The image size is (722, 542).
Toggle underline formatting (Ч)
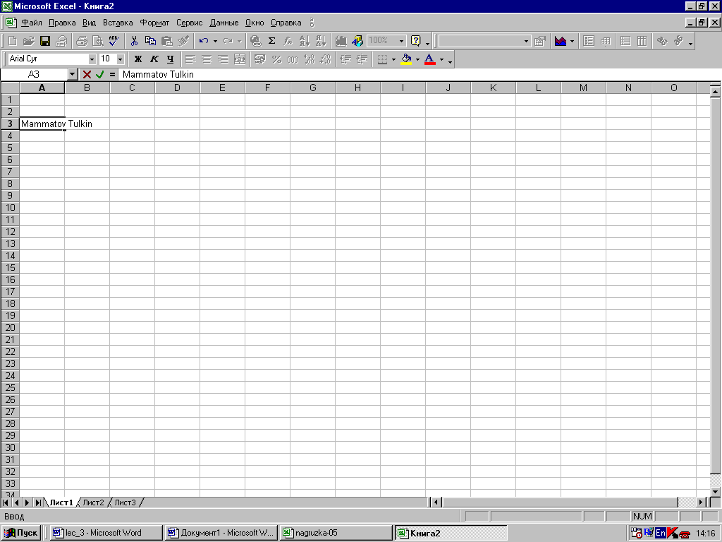pos(171,59)
